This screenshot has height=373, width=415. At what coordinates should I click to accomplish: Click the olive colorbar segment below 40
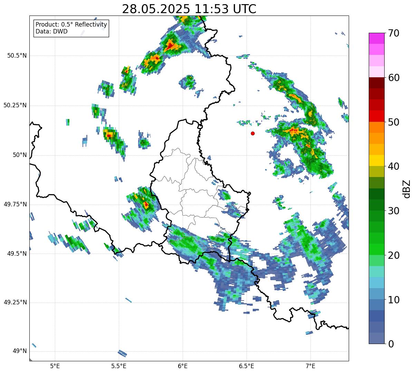click(x=377, y=172)
